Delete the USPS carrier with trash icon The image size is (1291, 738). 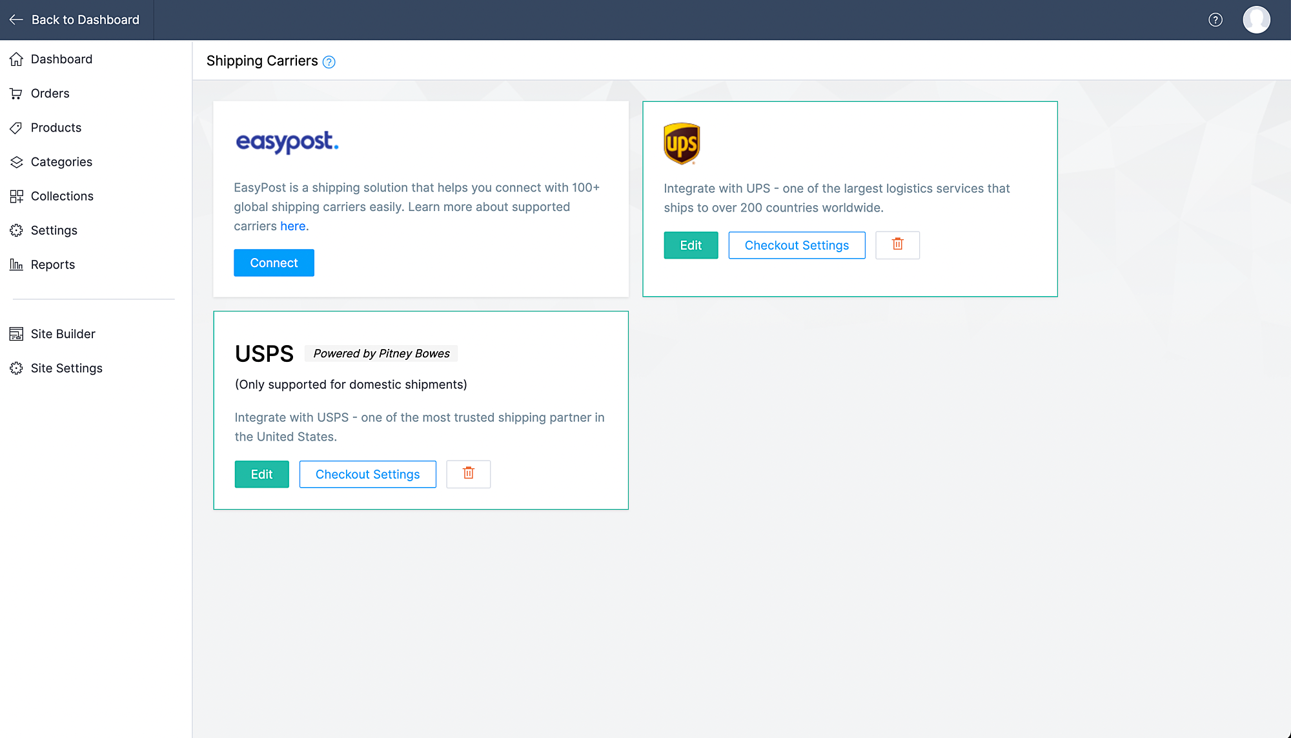coord(469,474)
